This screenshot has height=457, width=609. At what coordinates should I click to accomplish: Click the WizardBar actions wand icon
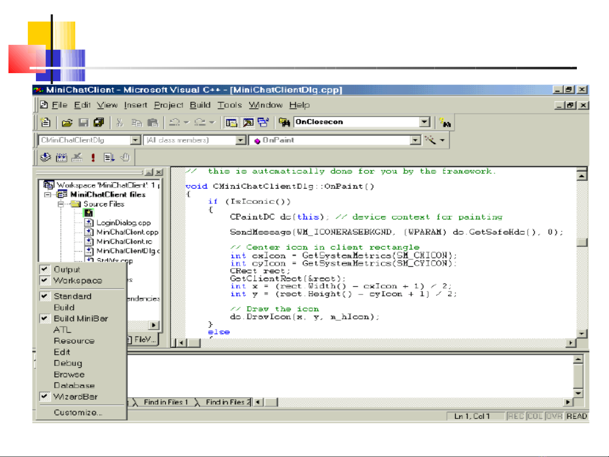(x=430, y=140)
